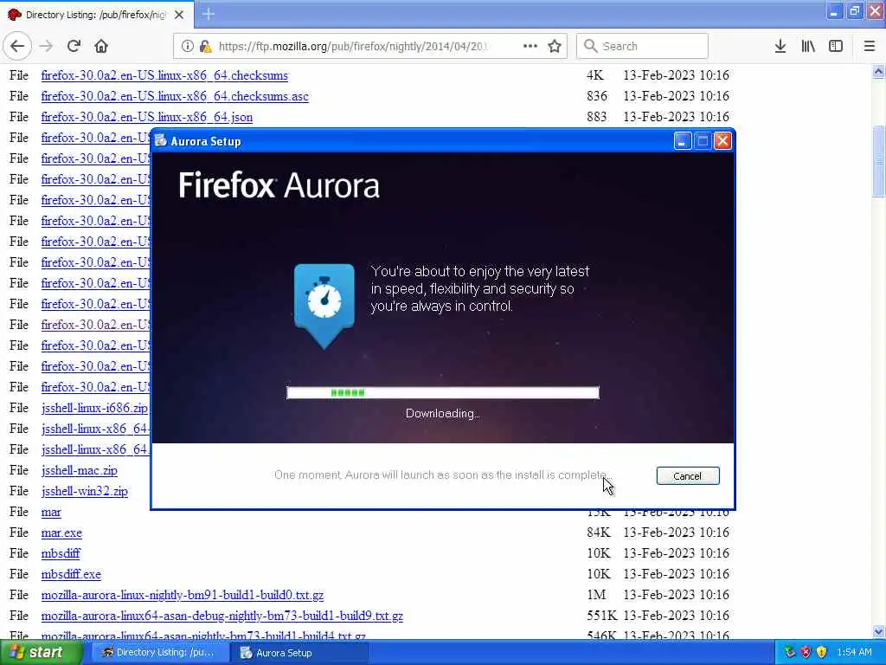This screenshot has width=886, height=665.
Task: Open jsshell-win32.zip link
Action: pos(85,491)
